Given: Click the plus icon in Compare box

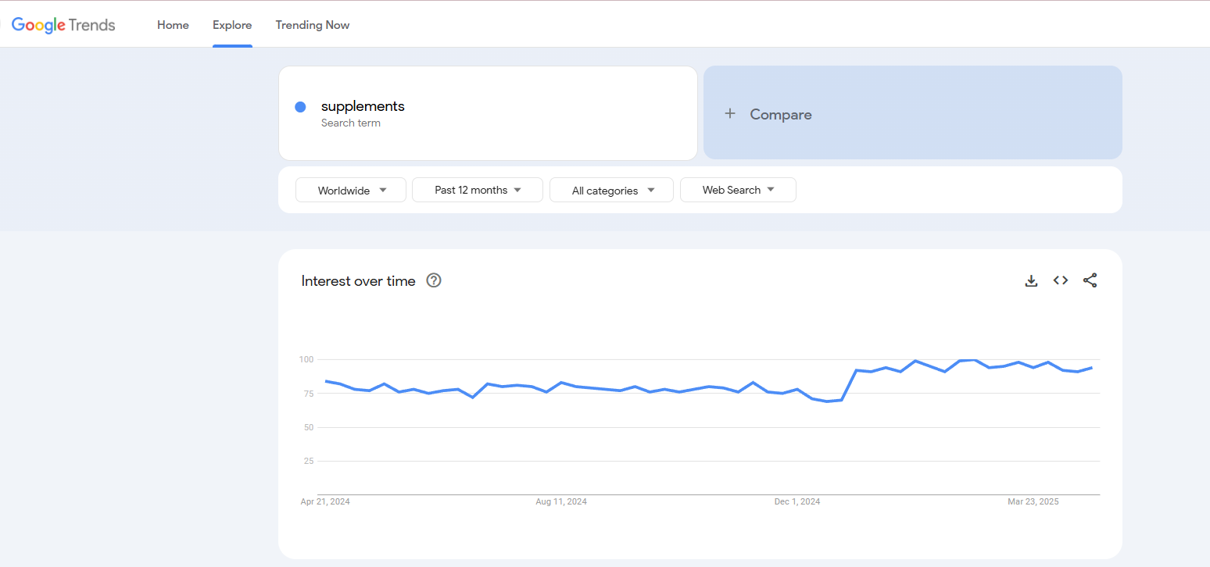Looking at the screenshot, I should pos(730,114).
